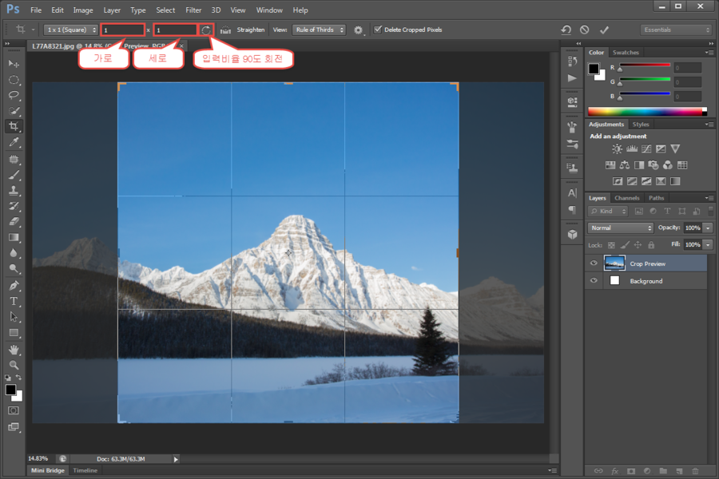Screen dimensions: 719x479
Task: Open the Rule of Thirds view dropdown
Action: pos(319,30)
